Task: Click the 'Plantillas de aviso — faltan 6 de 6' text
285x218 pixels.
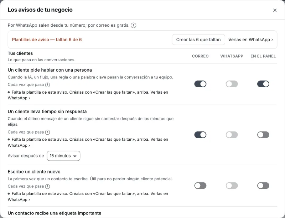Action: (47, 40)
